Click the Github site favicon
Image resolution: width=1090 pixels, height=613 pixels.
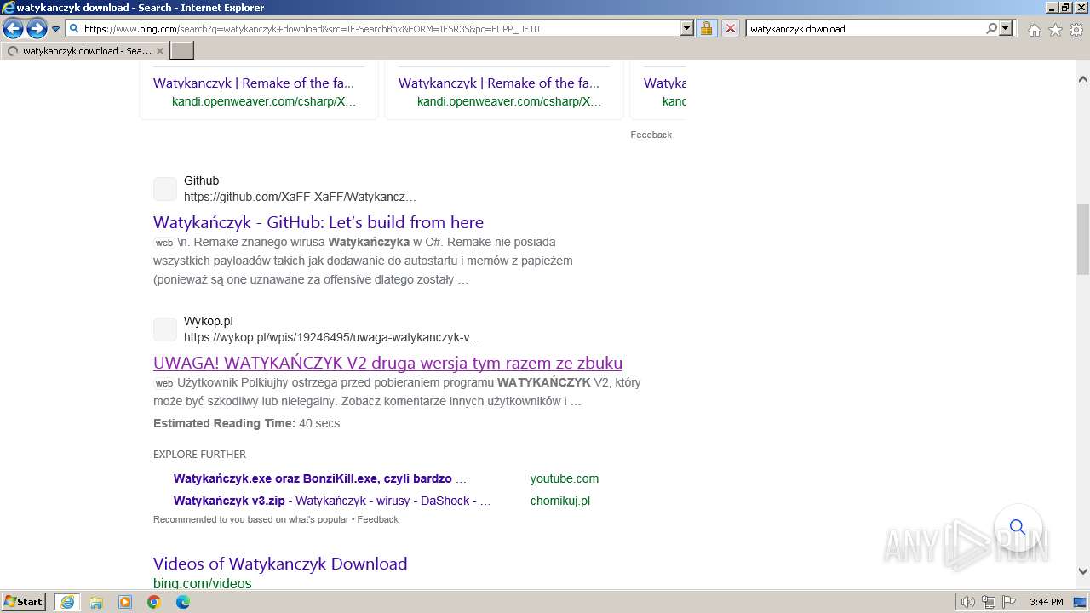165,189
